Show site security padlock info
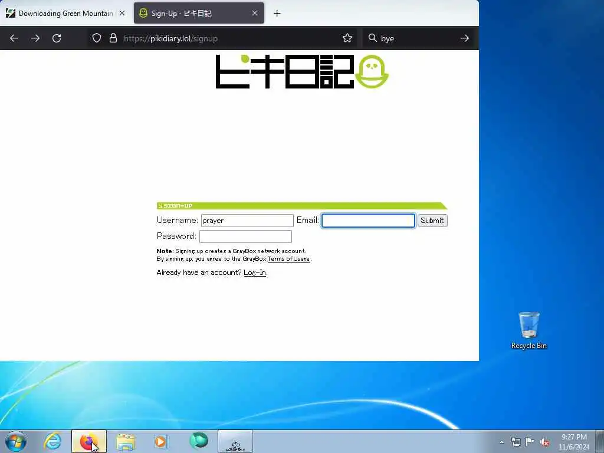The height and width of the screenshot is (453, 604). click(x=113, y=38)
